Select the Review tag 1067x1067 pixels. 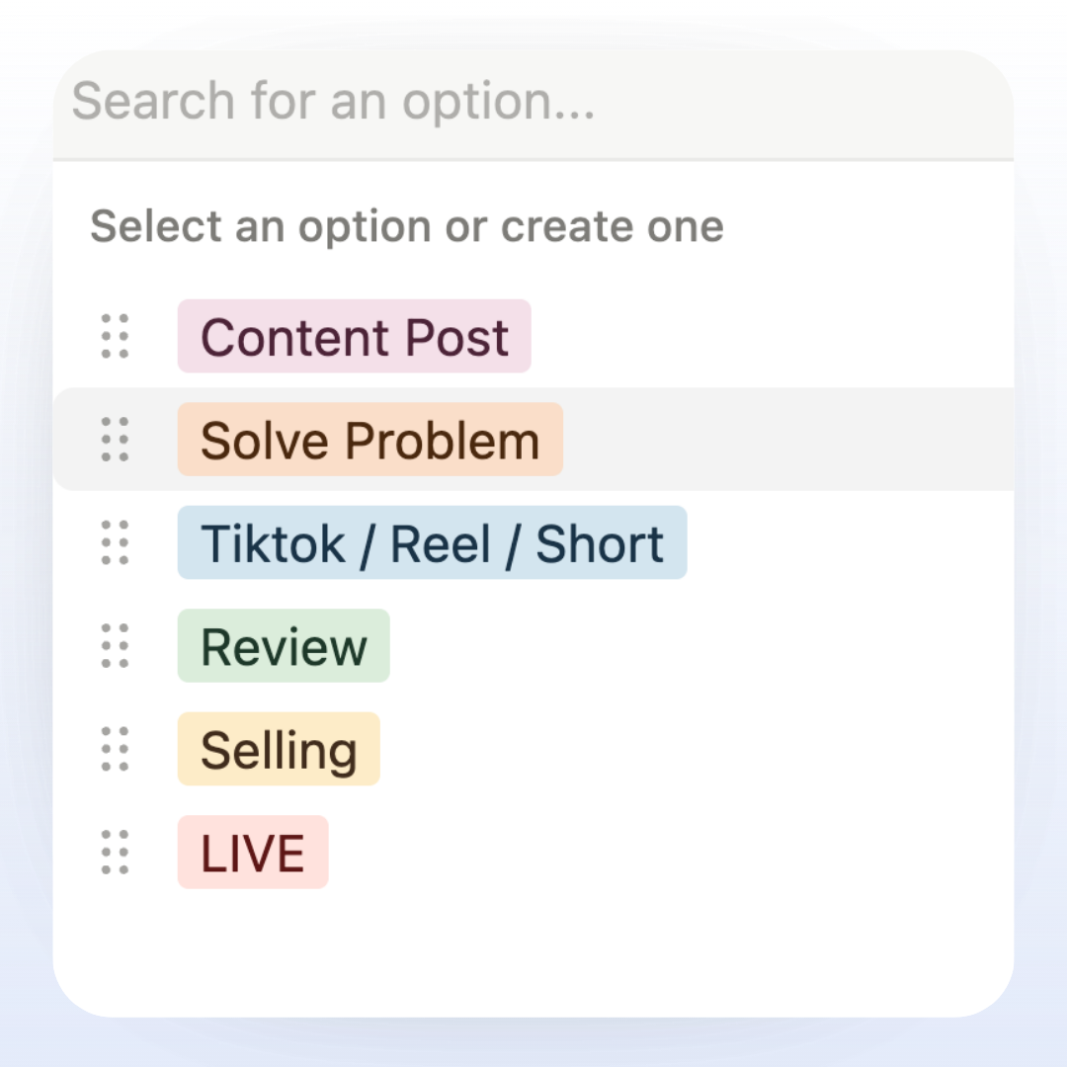point(284,646)
